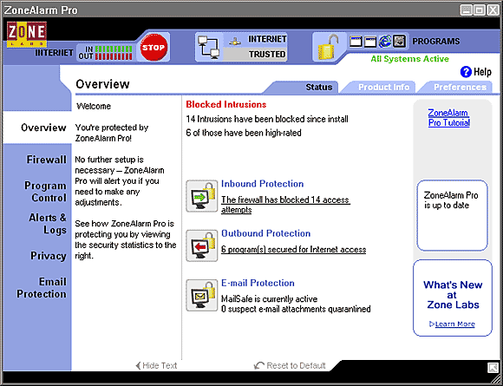Open the Product Info tab
This screenshot has height=386, width=503.
pyautogui.click(x=383, y=87)
